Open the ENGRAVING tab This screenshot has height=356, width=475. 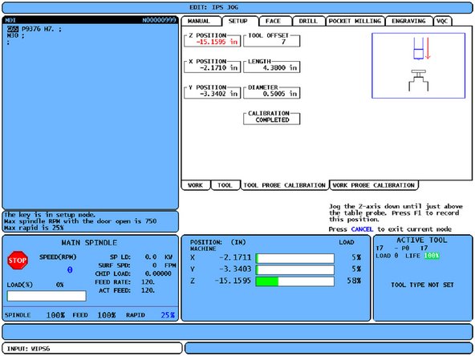[409, 21]
